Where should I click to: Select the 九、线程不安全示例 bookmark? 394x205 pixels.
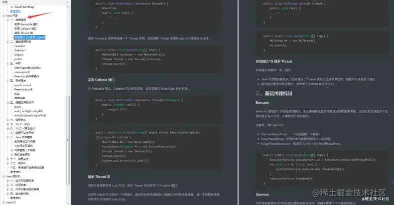tap(22, 133)
